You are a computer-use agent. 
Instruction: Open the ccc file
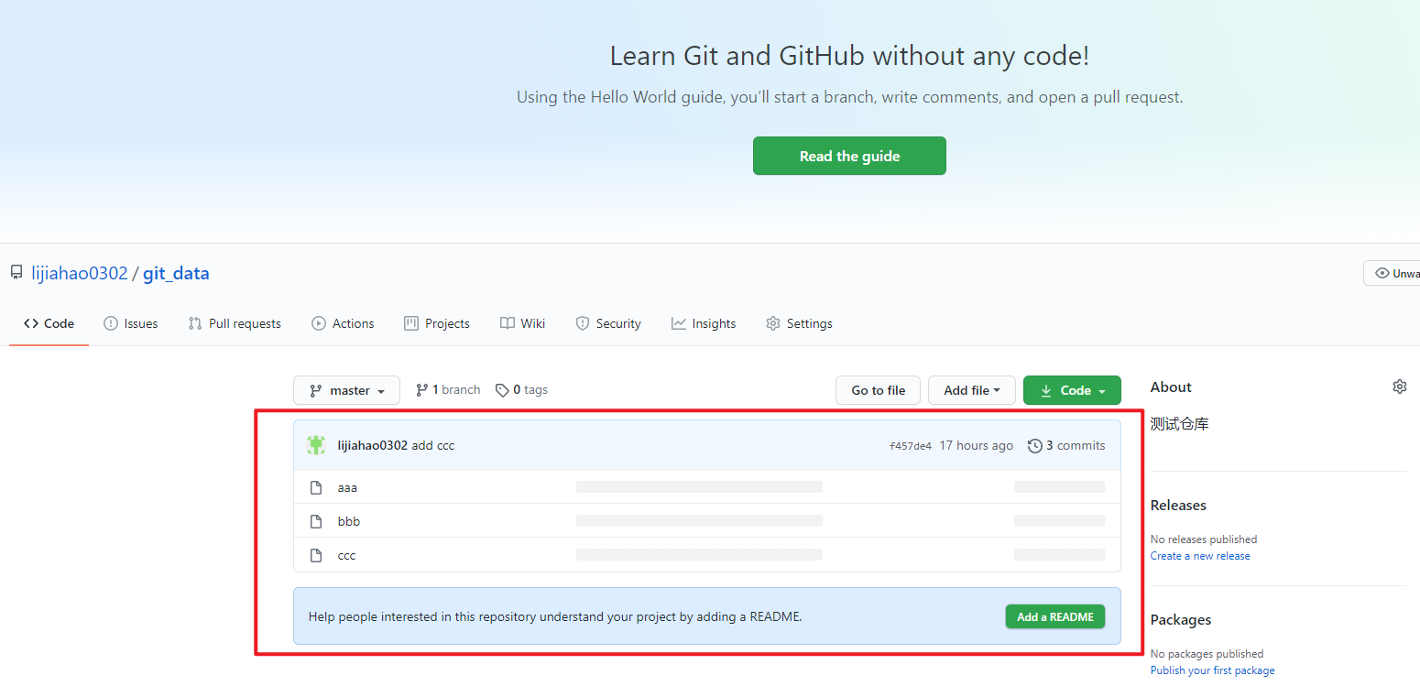[x=346, y=555]
